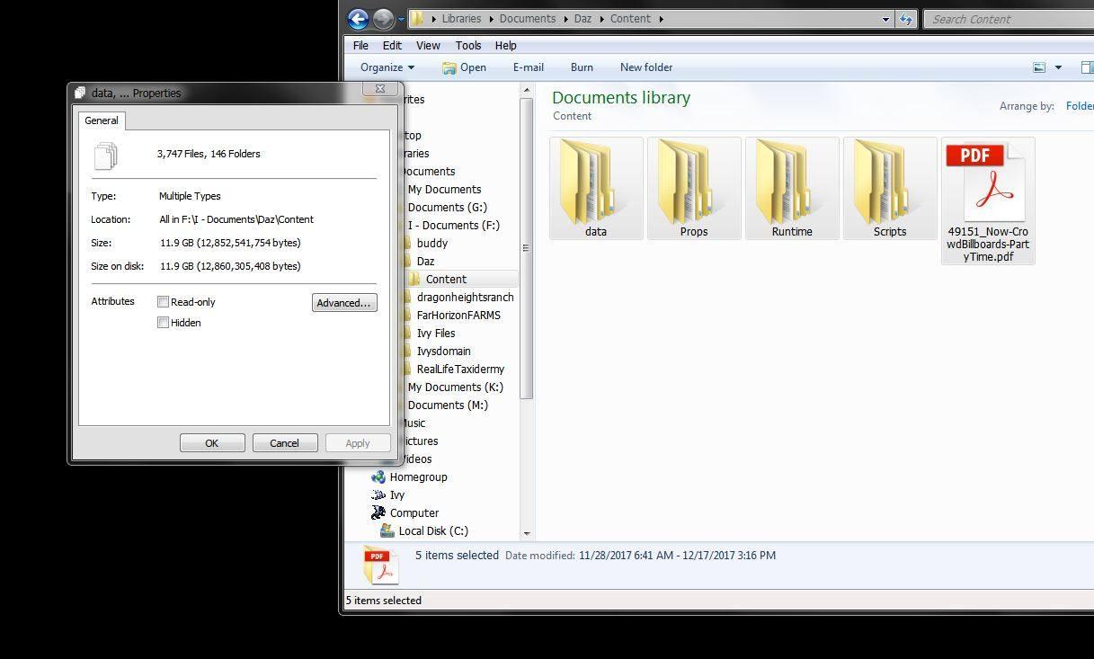The image size is (1094, 659).
Task: Select the Daz folder in tree
Action: [425, 261]
